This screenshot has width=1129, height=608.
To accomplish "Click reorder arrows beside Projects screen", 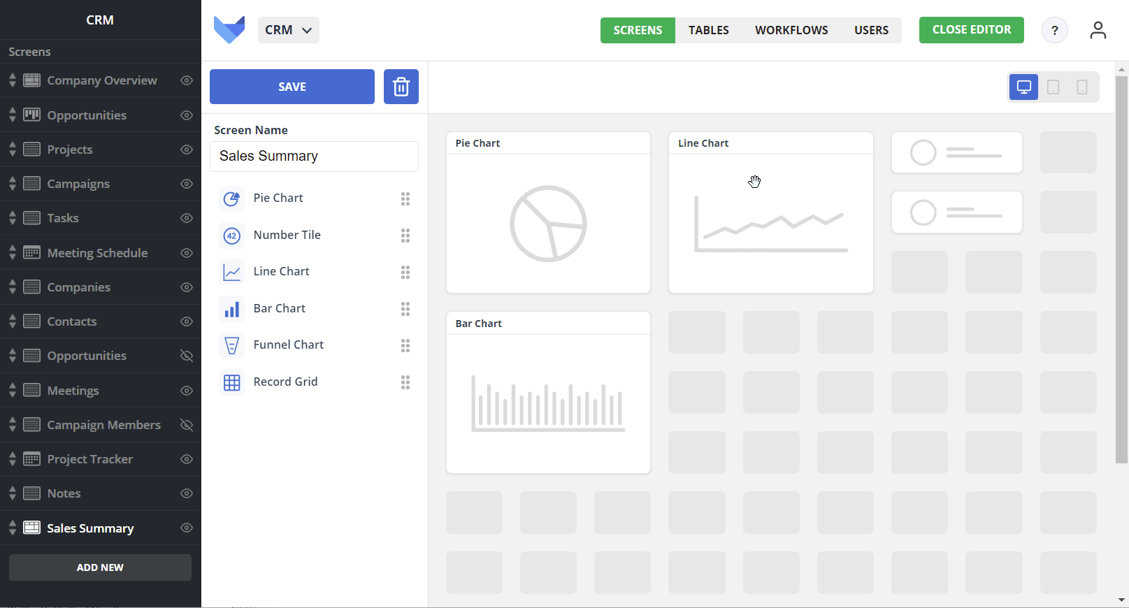I will click(13, 150).
